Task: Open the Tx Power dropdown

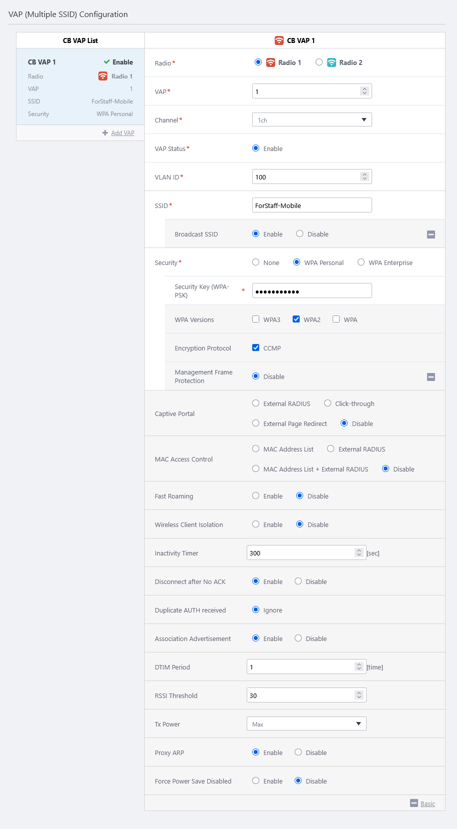Action: [x=306, y=724]
